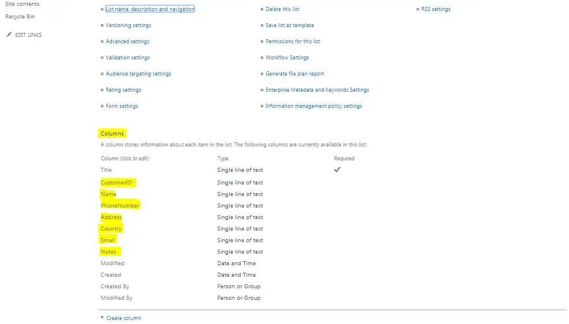The image size is (569, 324).
Task: Click the Create column link
Action: coord(123,318)
